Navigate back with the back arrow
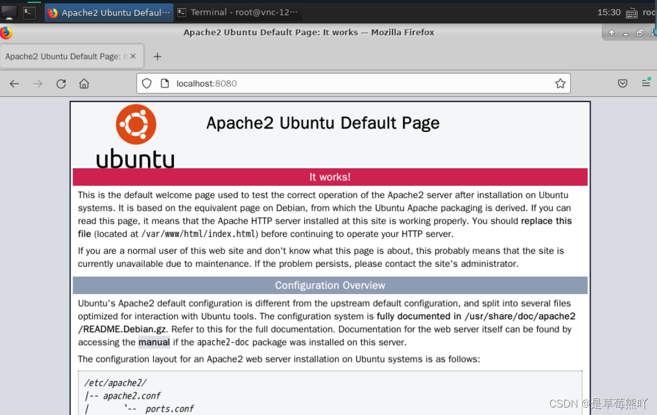The height and width of the screenshot is (415, 657). point(14,84)
